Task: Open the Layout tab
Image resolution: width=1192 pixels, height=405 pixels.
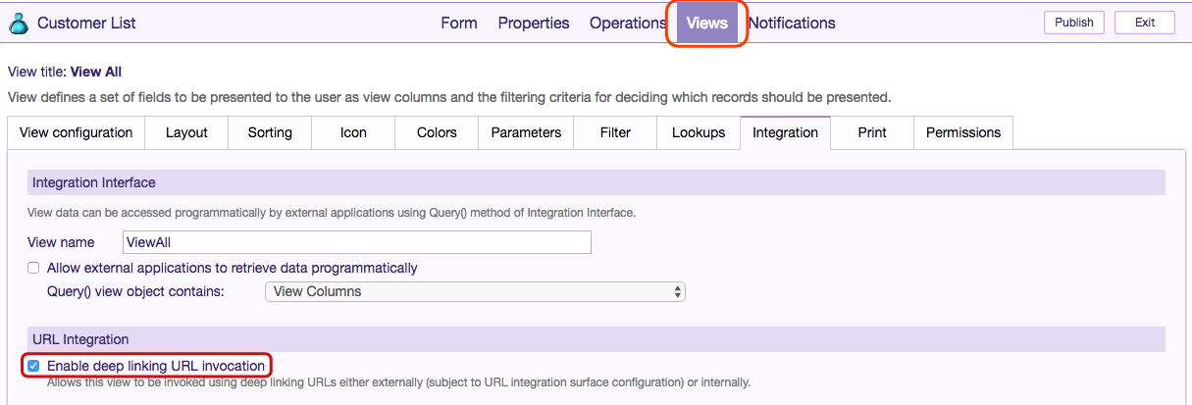Action: 186,132
